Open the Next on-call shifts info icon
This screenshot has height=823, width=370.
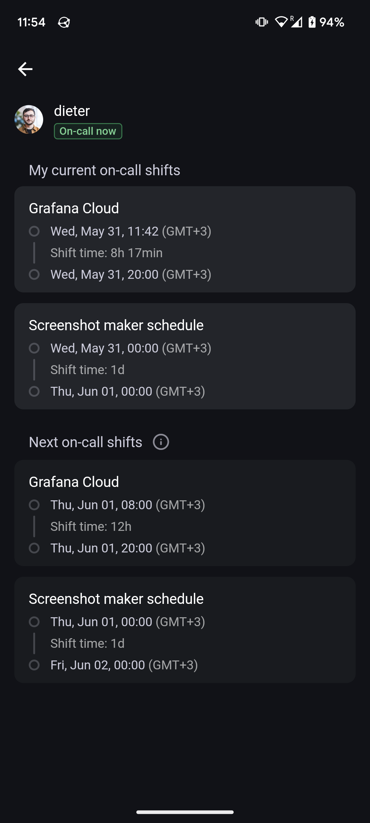click(161, 442)
